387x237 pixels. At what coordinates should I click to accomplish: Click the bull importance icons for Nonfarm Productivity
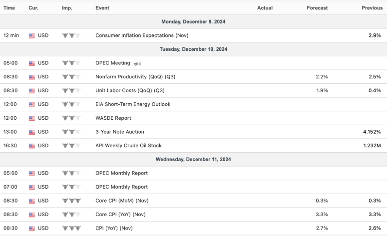click(x=71, y=77)
